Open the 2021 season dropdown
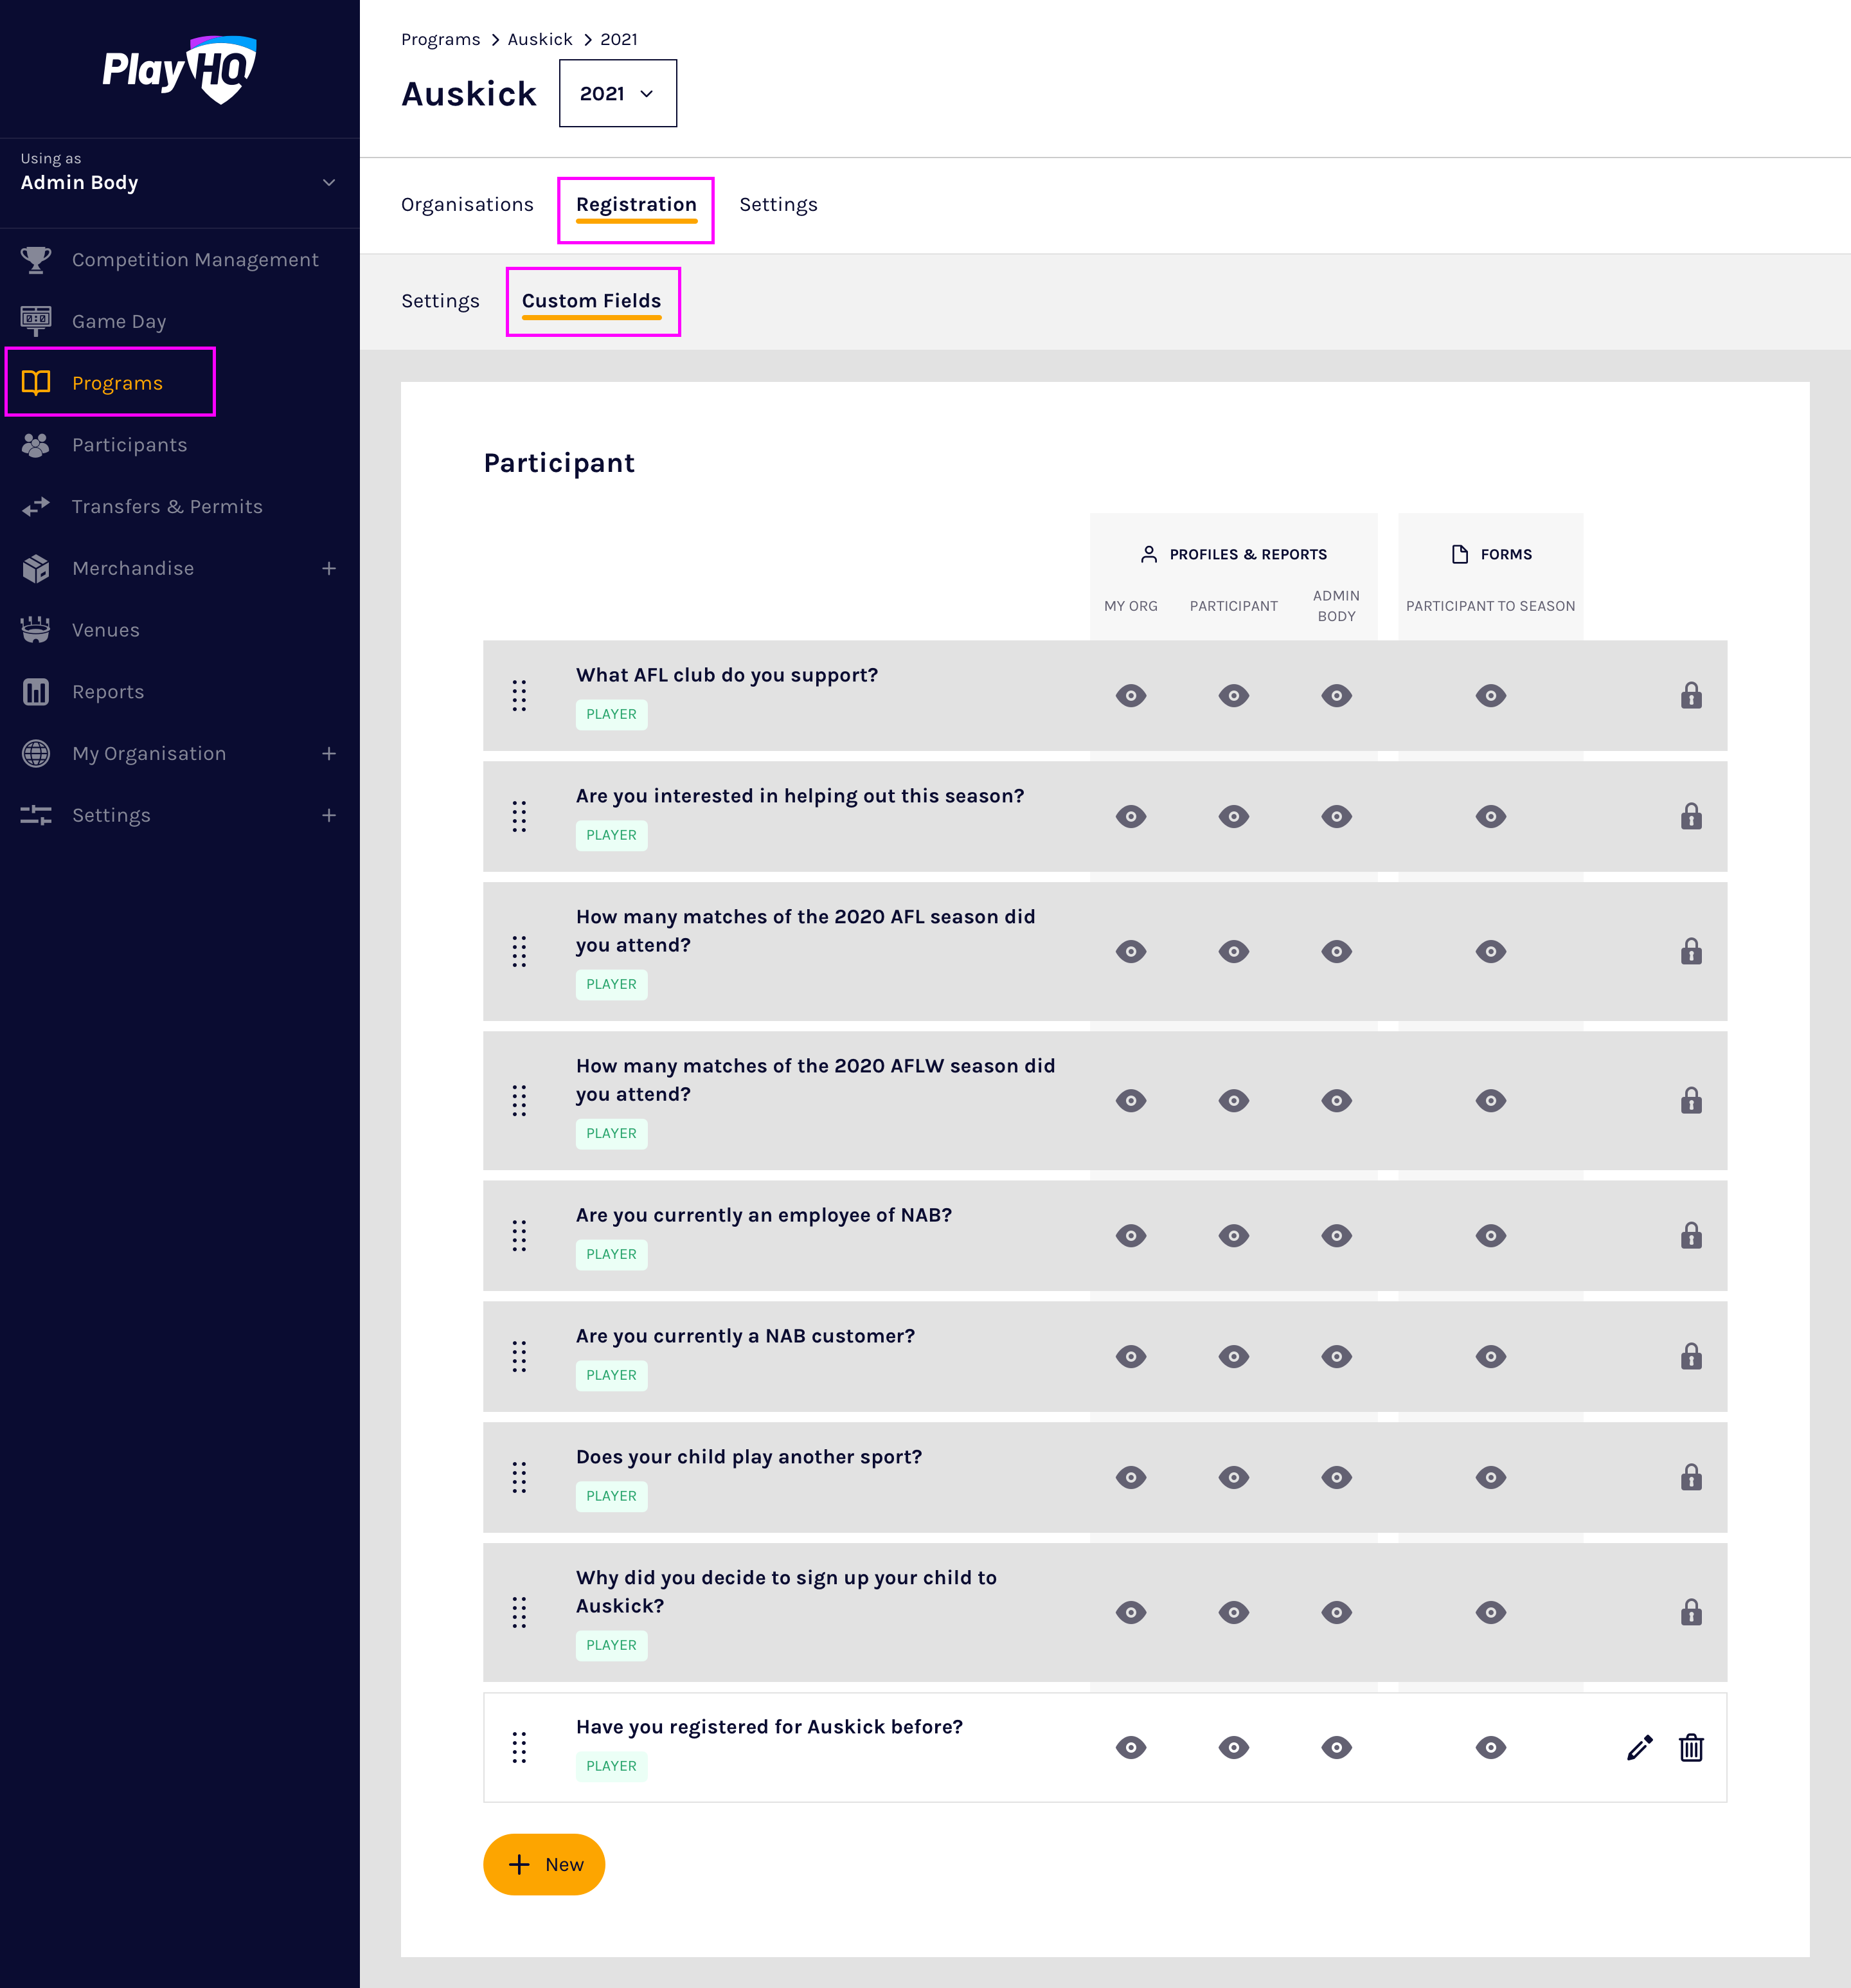This screenshot has width=1851, height=1988. [x=618, y=93]
